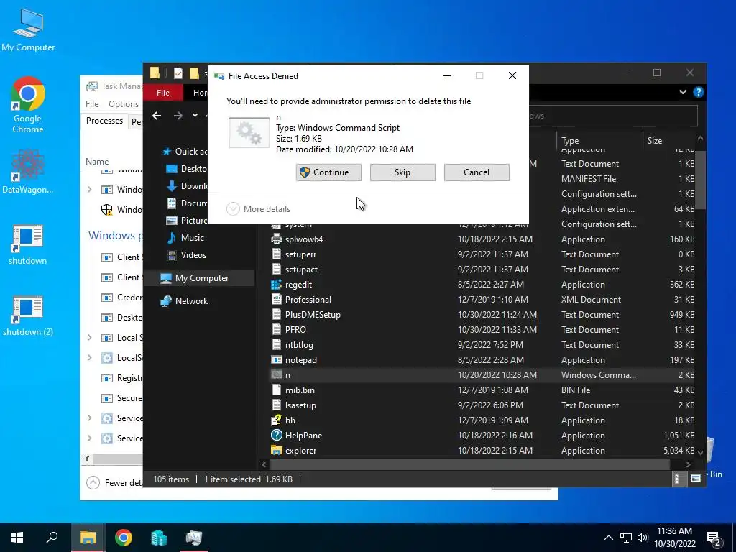Viewport: 736px width, 552px height.
Task: Select the shutdown desktop shortcut
Action: (28, 245)
